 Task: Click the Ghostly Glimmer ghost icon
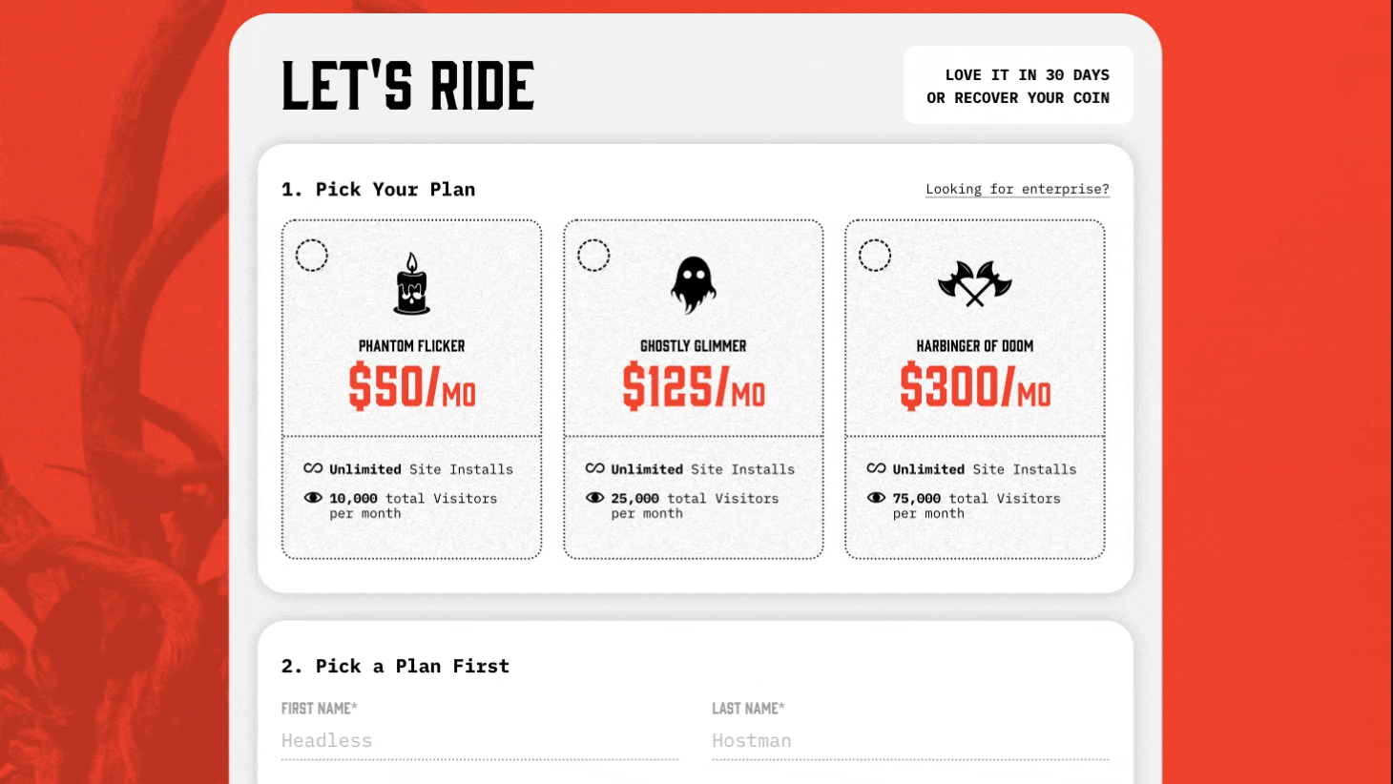click(694, 284)
